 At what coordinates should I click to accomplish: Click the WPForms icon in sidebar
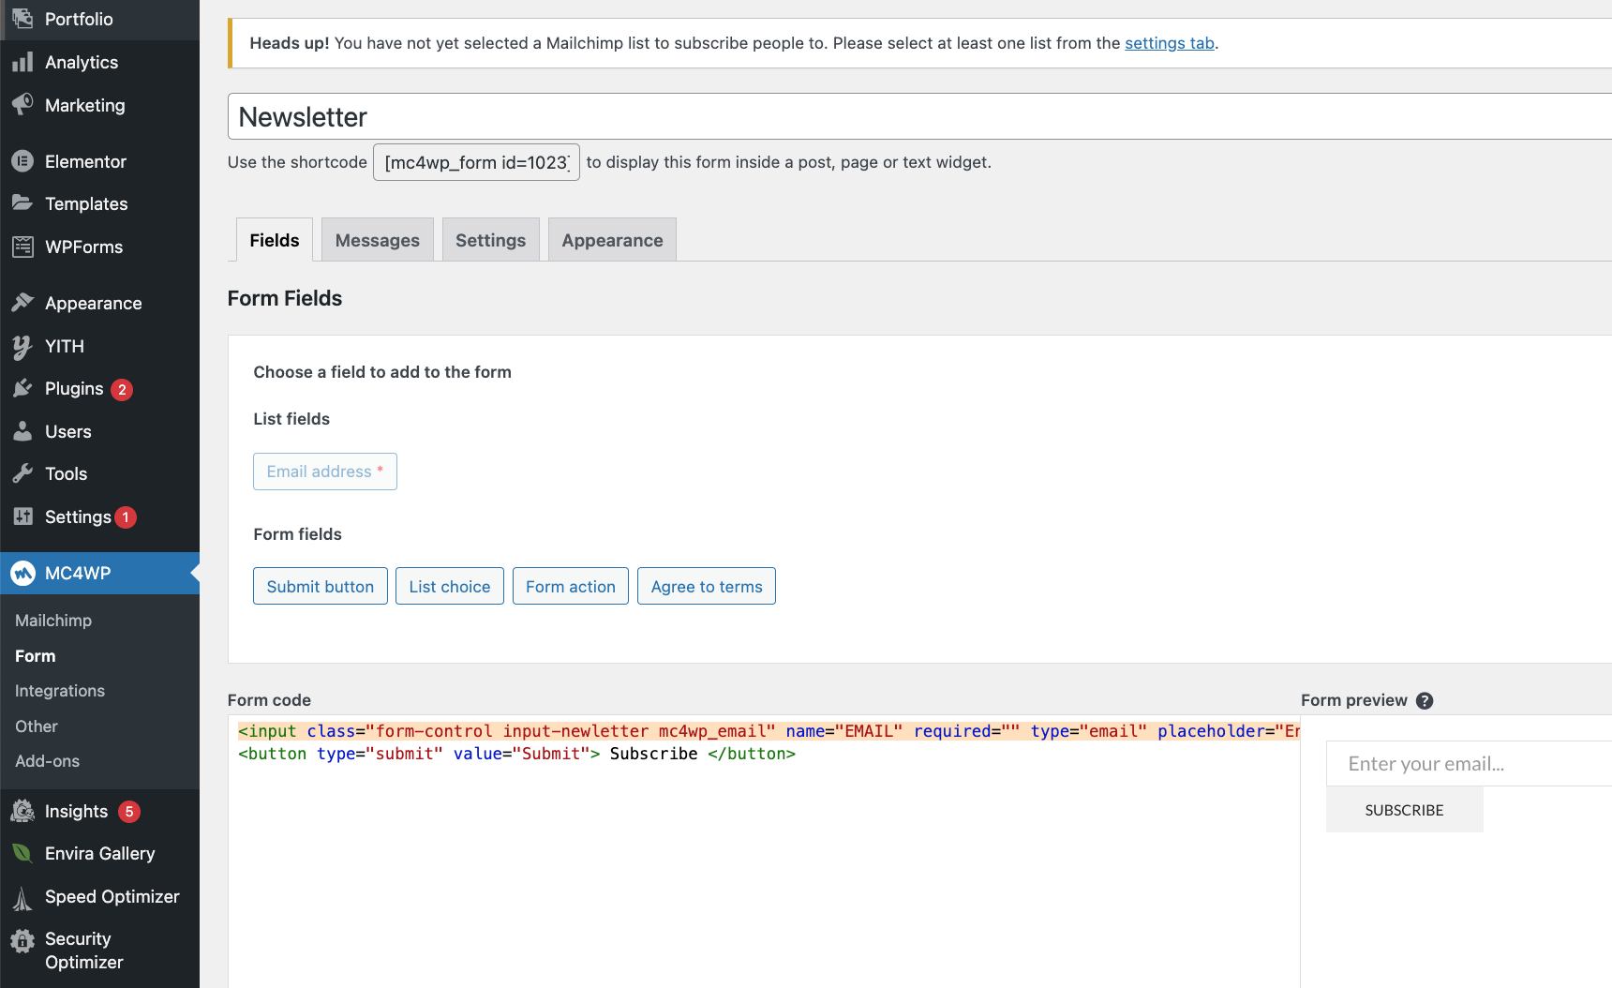point(22,247)
